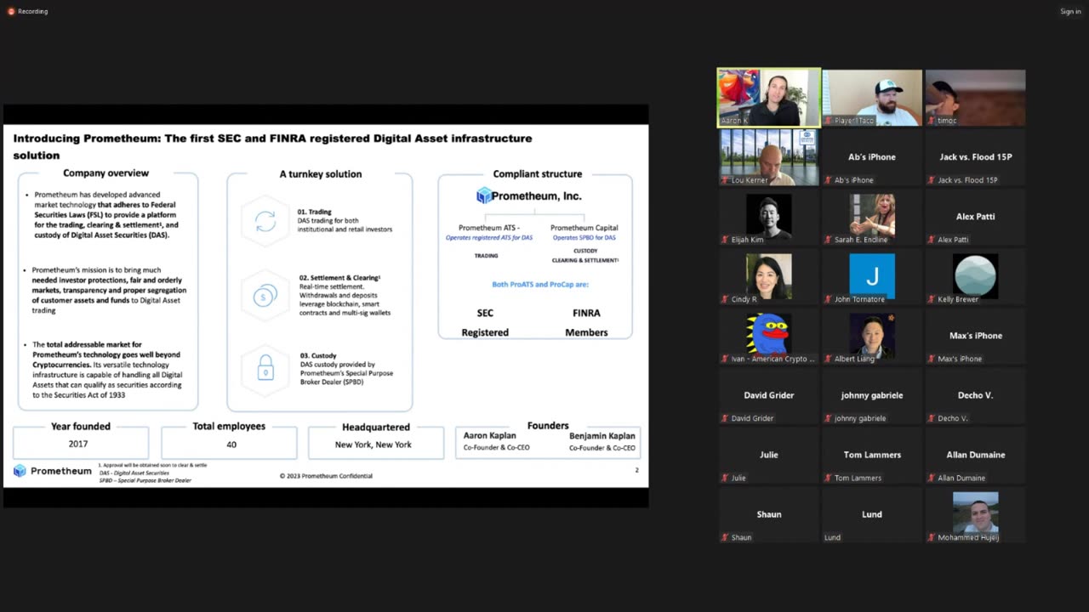Select the Jack vs. Flood 15P tile
The height and width of the screenshot is (612, 1089).
[975, 157]
